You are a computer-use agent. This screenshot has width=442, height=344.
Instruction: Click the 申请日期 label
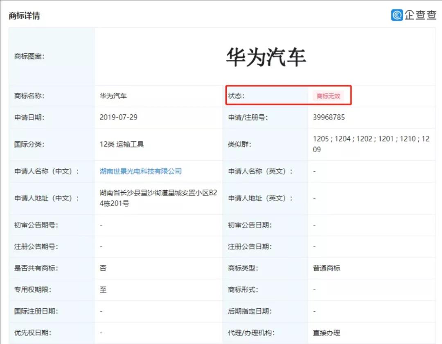pyautogui.click(x=29, y=117)
